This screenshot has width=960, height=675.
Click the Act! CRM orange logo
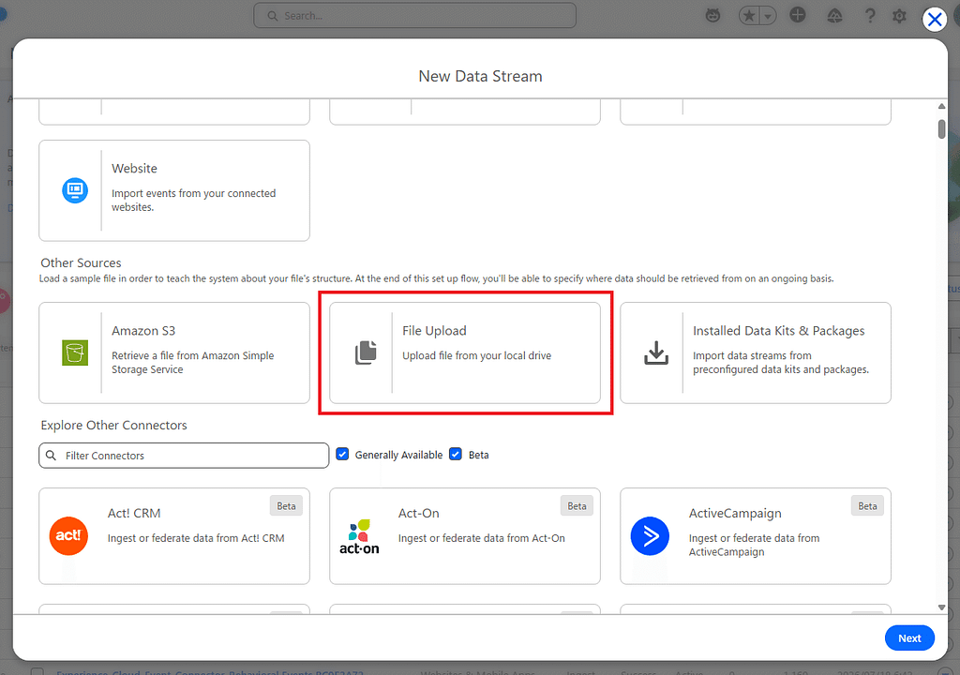pyautogui.click(x=68, y=536)
